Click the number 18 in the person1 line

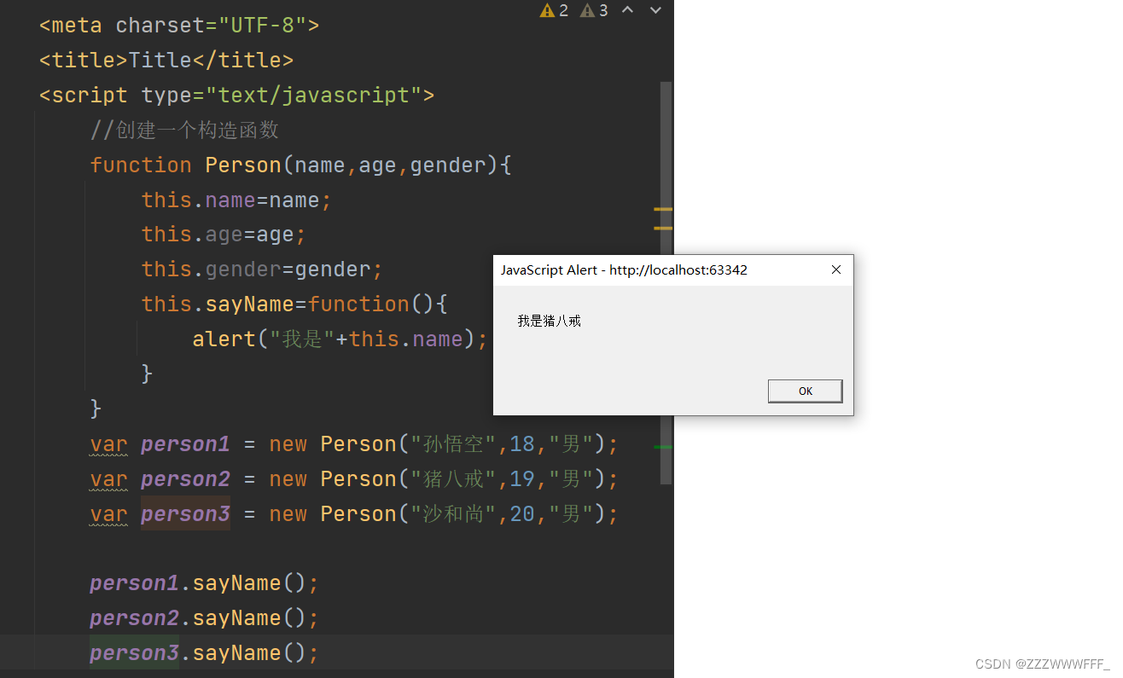(x=522, y=444)
